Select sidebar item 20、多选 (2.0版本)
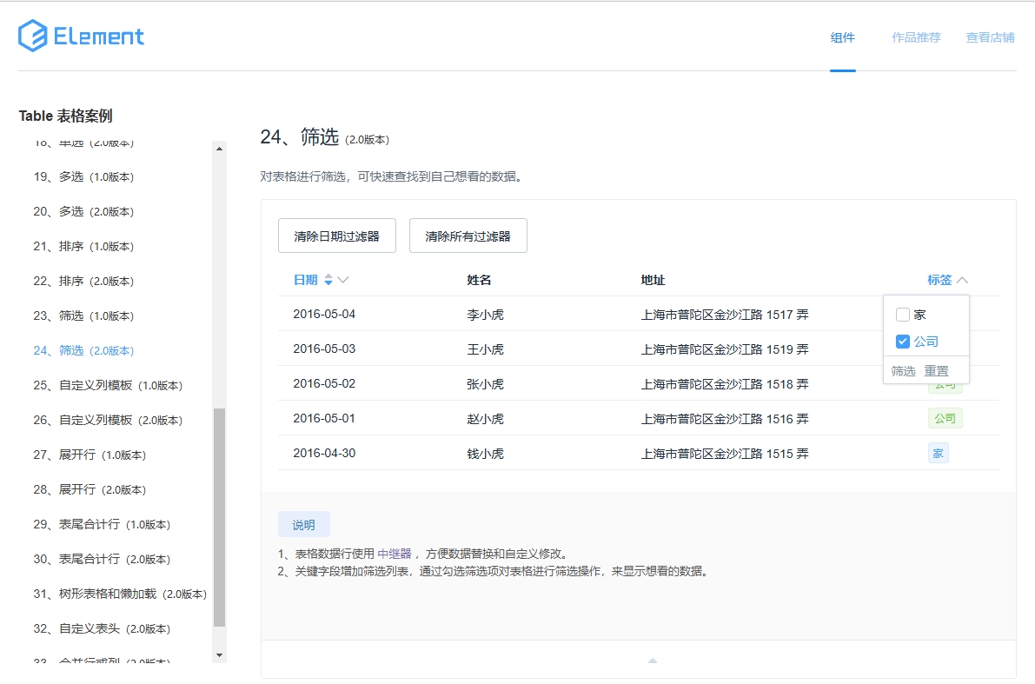Screen dimensions: 1035x684 coord(83,212)
